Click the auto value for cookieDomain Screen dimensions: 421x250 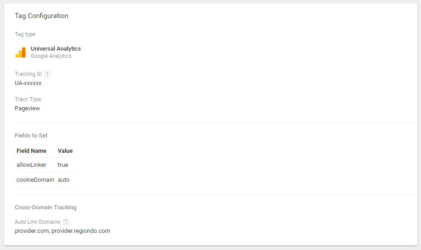click(x=64, y=180)
